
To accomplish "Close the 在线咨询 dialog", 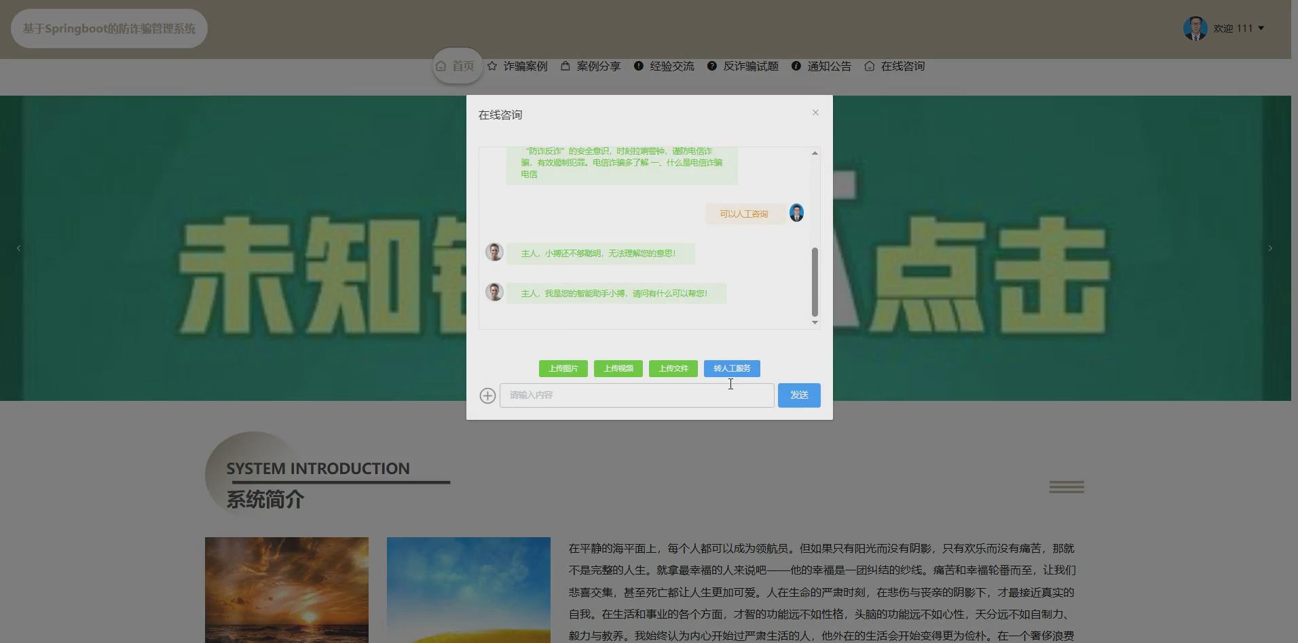I will coord(815,113).
